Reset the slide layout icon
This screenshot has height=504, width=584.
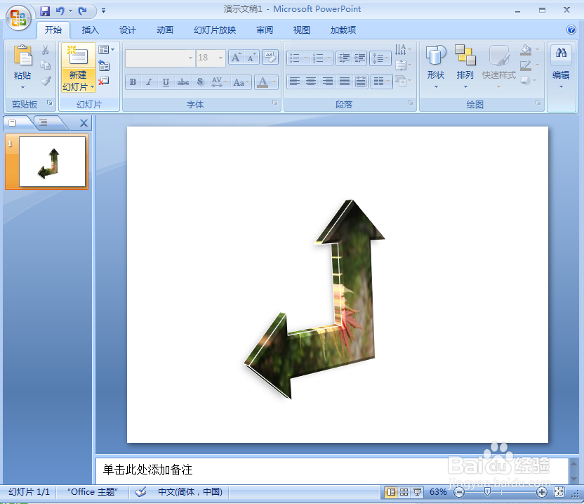click(104, 65)
